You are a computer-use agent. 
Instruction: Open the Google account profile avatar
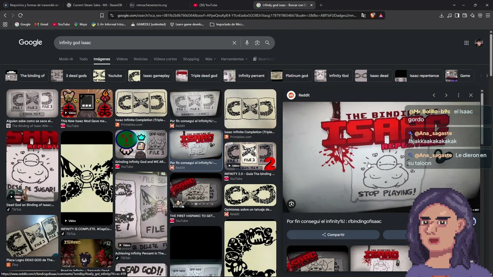(x=479, y=43)
